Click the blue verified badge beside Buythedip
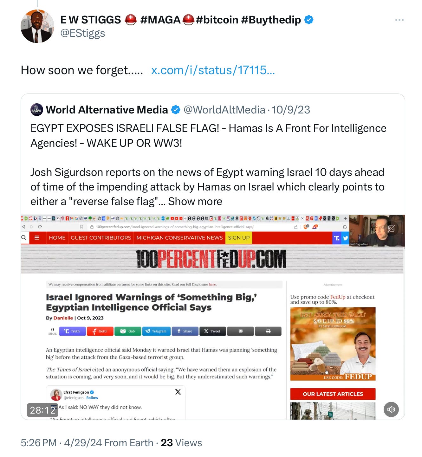This screenshot has width=422, height=457. coord(309,20)
